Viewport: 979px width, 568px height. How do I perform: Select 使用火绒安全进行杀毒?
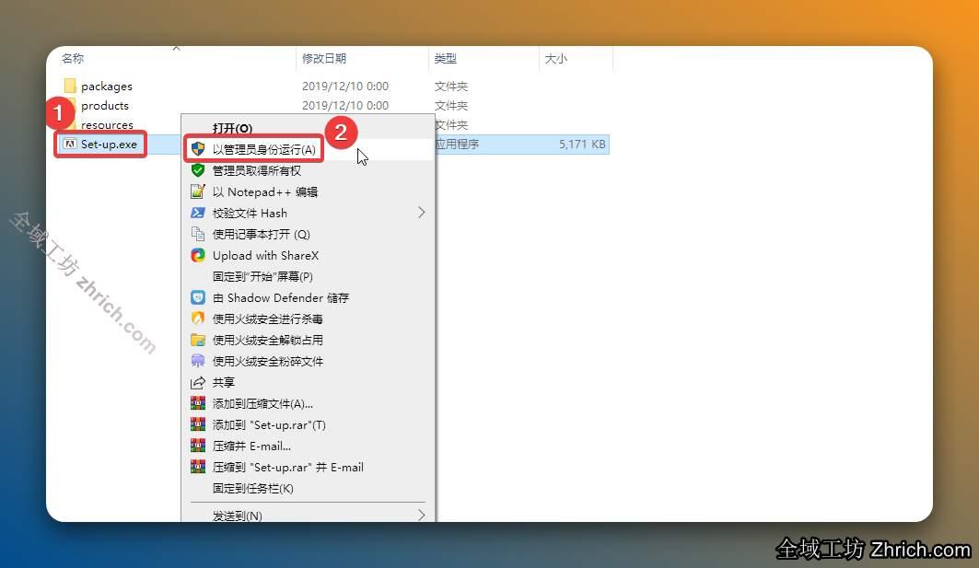coord(309,319)
